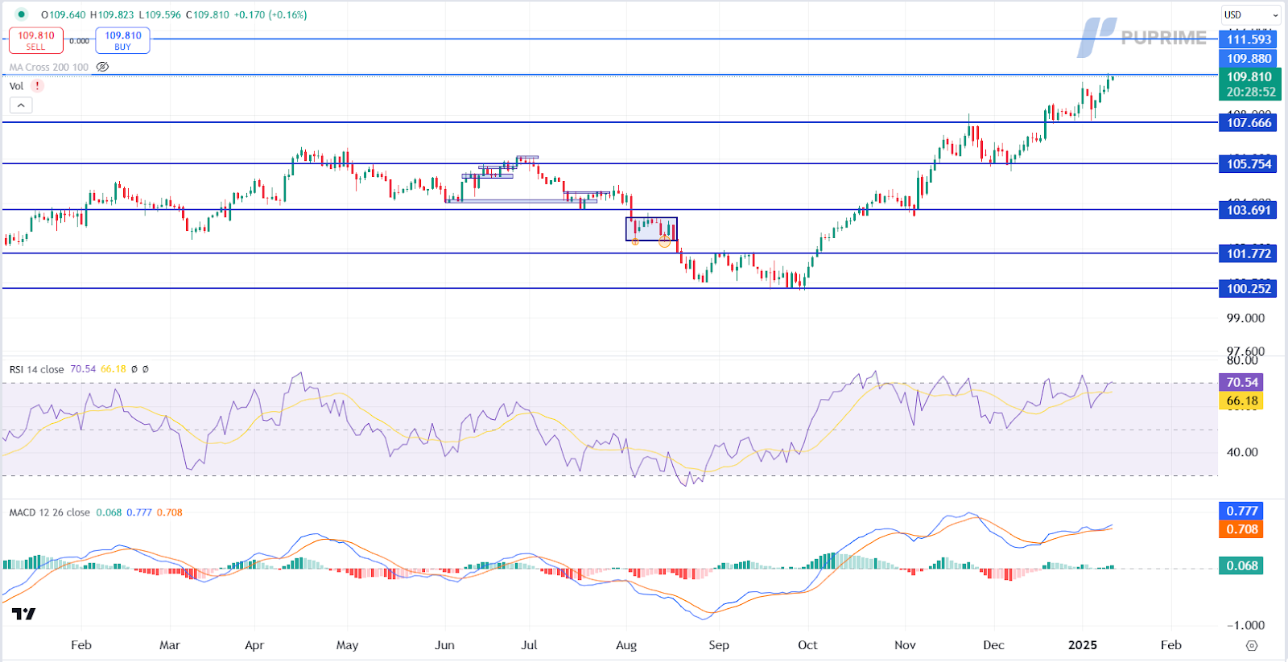Click the MACD 0.777 blue axis label
Screen dimensions: 1288x662
(x=1241, y=511)
